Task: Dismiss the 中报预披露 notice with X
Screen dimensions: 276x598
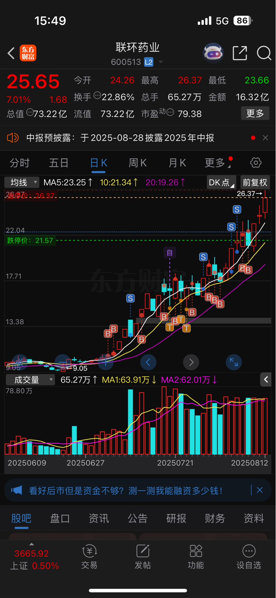Action: pos(265,138)
